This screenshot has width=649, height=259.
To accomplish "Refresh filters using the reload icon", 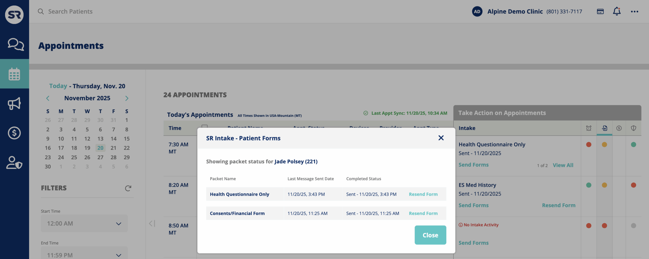I will pyautogui.click(x=128, y=188).
